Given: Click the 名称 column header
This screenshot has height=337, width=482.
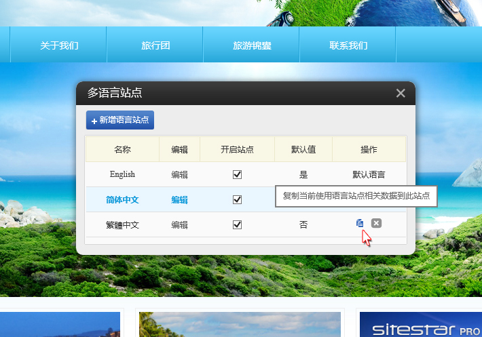Looking at the screenshot, I should (122, 149).
